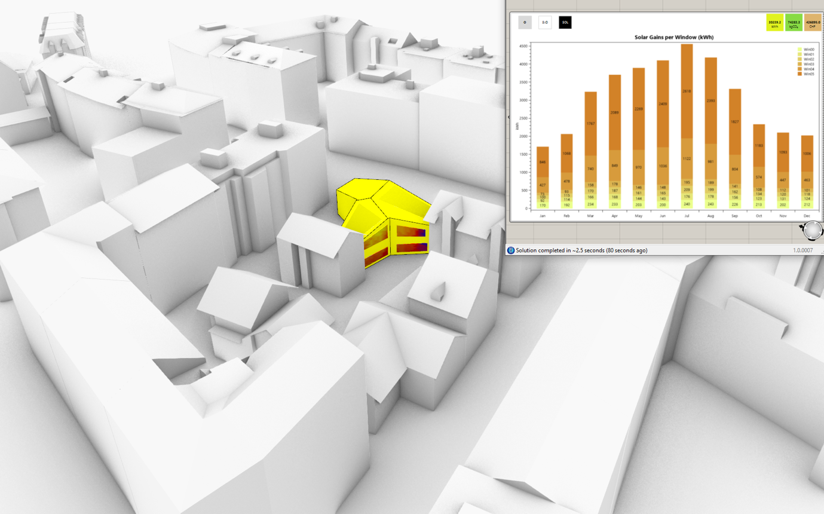The height and width of the screenshot is (514, 824).
Task: Select the tallest Jul bar
Action: (x=685, y=120)
